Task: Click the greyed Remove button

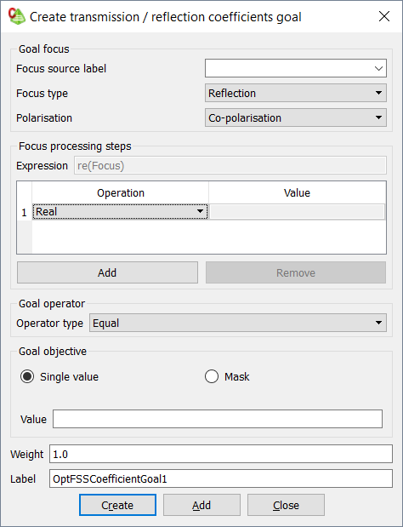Action: (296, 272)
